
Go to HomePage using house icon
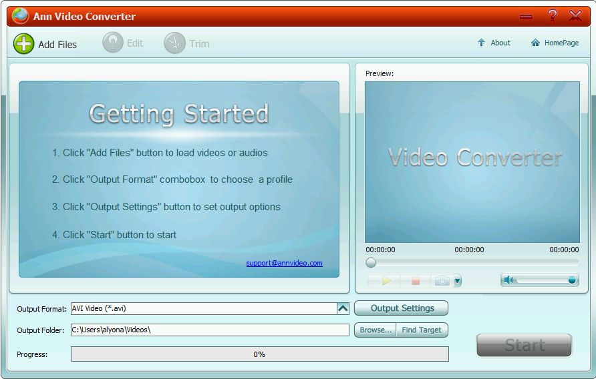click(x=535, y=43)
